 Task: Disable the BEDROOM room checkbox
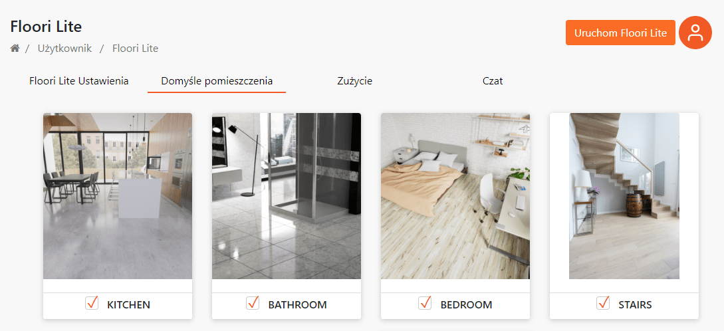(424, 303)
